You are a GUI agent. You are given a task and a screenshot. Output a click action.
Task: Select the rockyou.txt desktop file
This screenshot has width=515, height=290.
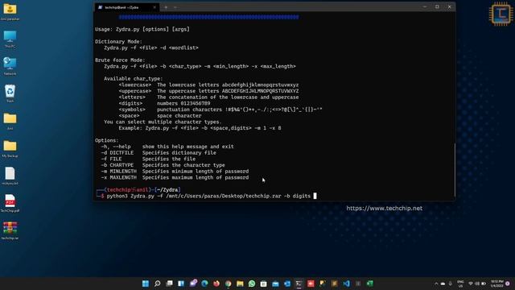pos(10,176)
